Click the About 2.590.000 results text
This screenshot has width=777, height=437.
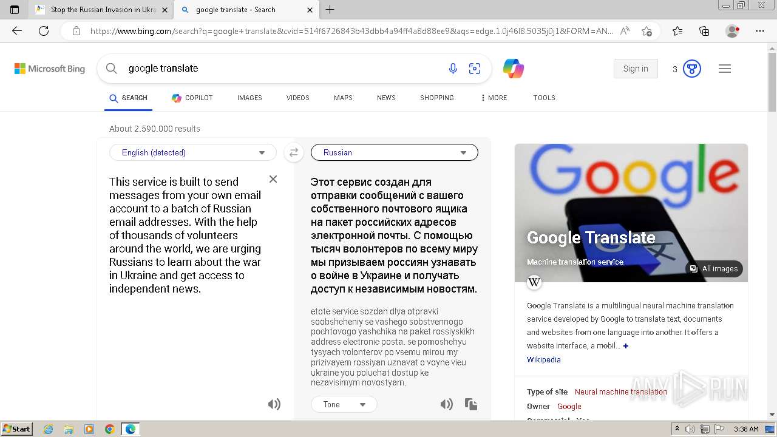[x=155, y=129]
